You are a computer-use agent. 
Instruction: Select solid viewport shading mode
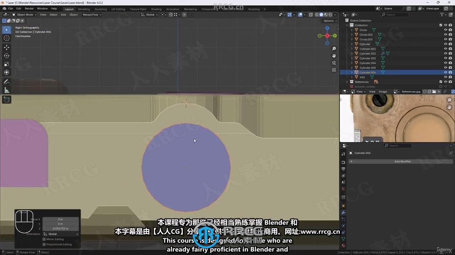(321, 15)
